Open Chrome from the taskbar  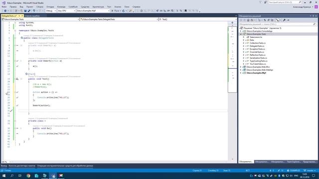(28, 176)
